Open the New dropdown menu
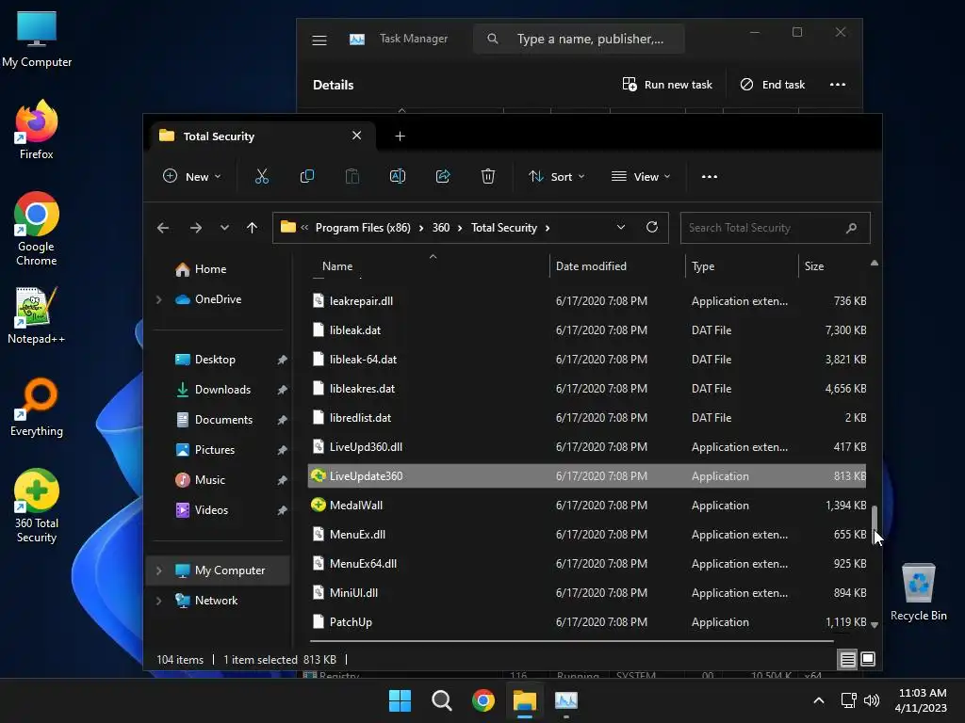965x723 pixels. coord(192,176)
